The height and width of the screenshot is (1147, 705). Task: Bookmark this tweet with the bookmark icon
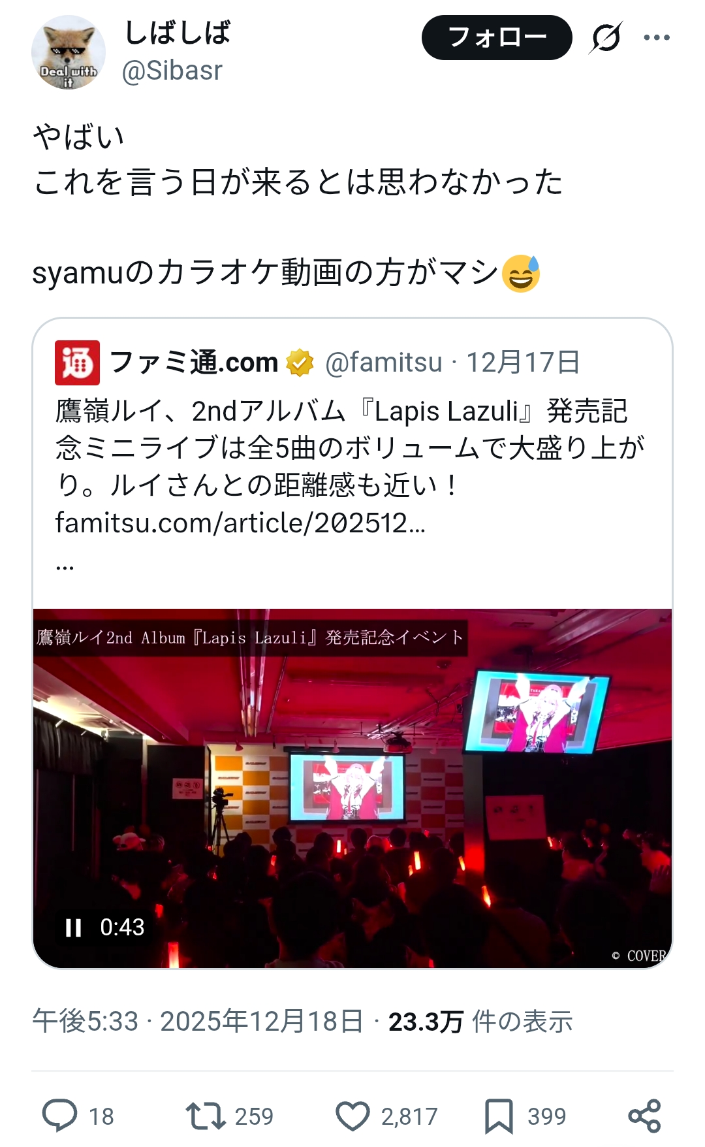pos(499,1116)
